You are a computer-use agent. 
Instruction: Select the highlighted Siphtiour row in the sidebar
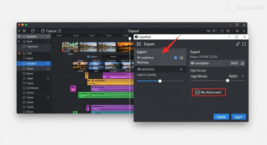click(x=34, y=64)
